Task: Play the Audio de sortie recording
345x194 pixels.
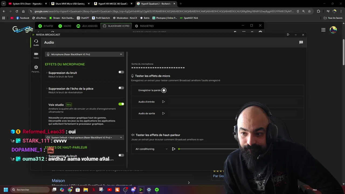Action: 163,113
